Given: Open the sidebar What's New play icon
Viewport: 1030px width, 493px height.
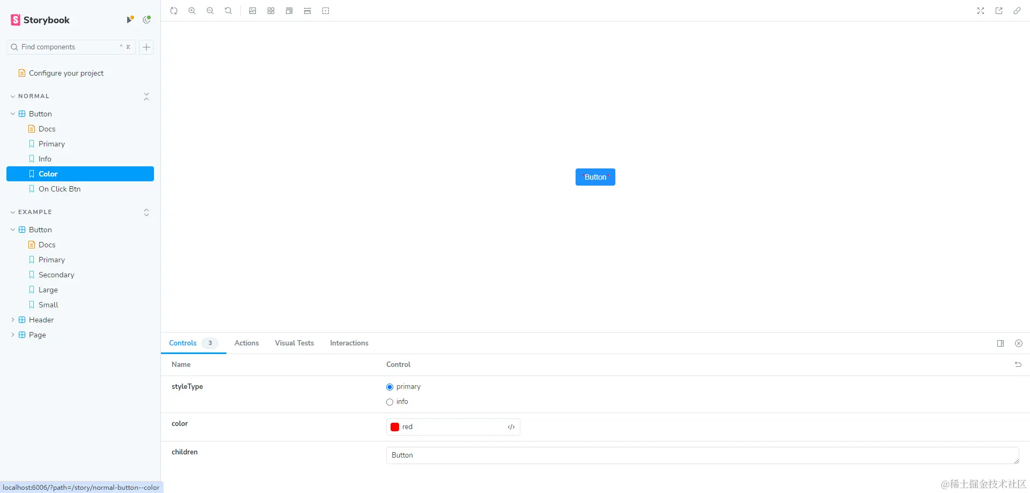Looking at the screenshot, I should coord(130,20).
